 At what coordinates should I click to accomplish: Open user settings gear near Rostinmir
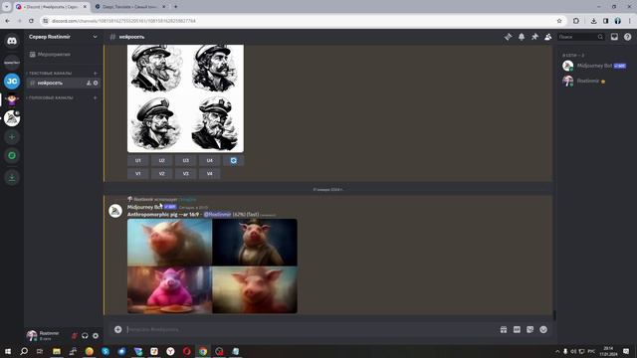click(96, 336)
